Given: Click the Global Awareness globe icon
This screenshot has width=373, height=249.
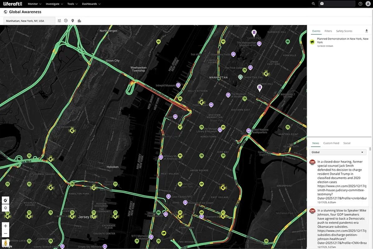Looking at the screenshot, I should (x=5, y=12).
